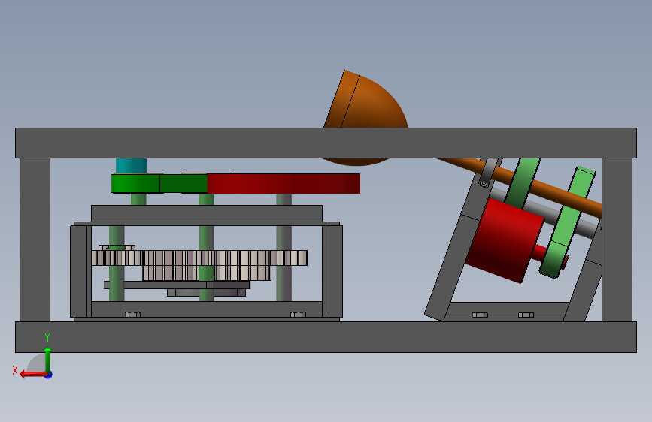The image size is (652, 422).
Task: Select the right hex bolt on motor mount base
Action: click(526, 315)
